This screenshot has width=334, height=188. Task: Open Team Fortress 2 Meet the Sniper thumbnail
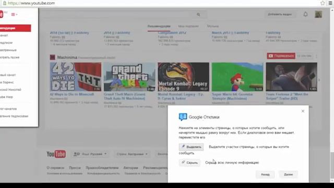tap(291, 77)
